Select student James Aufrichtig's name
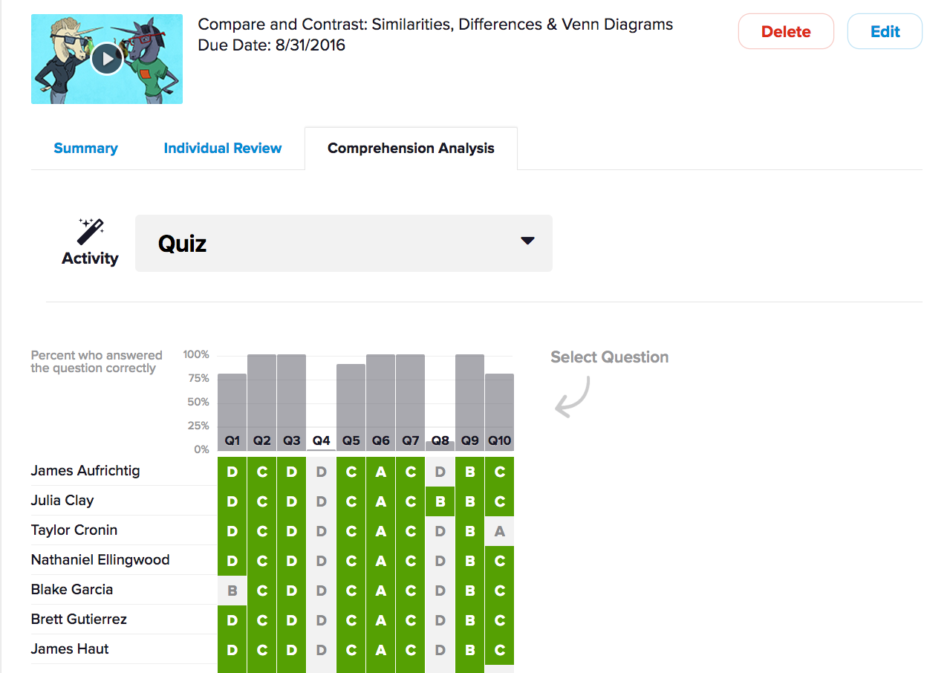This screenshot has height=673, width=950. pos(85,471)
